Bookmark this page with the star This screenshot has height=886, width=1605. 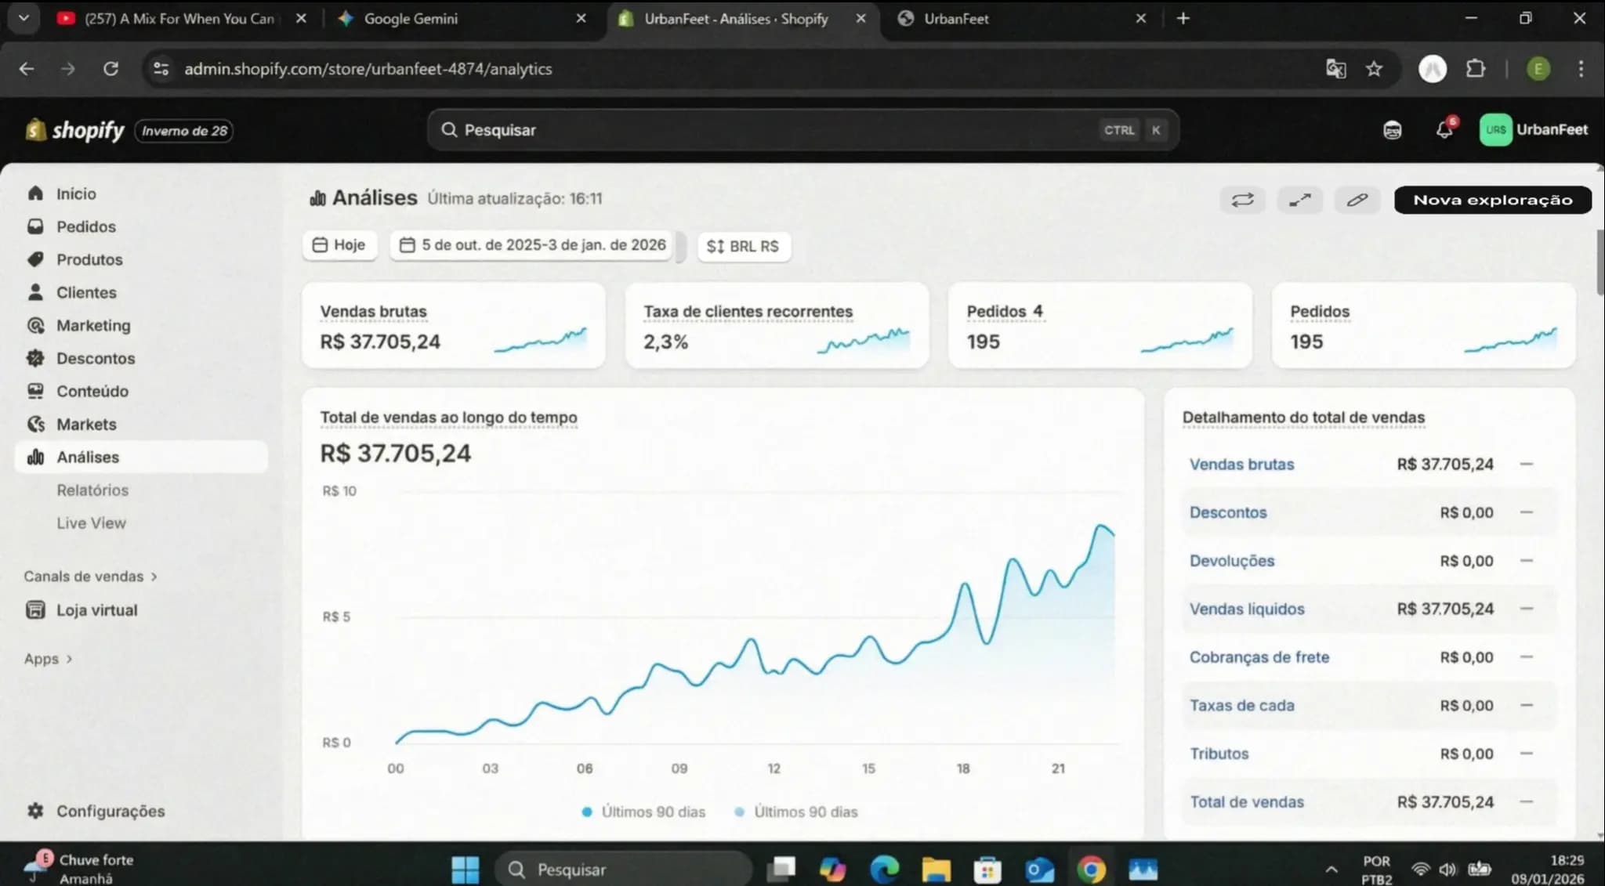1374,69
